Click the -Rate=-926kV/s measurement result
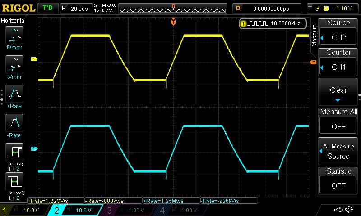Screen dimensions: 361x216 click(x=229, y=201)
